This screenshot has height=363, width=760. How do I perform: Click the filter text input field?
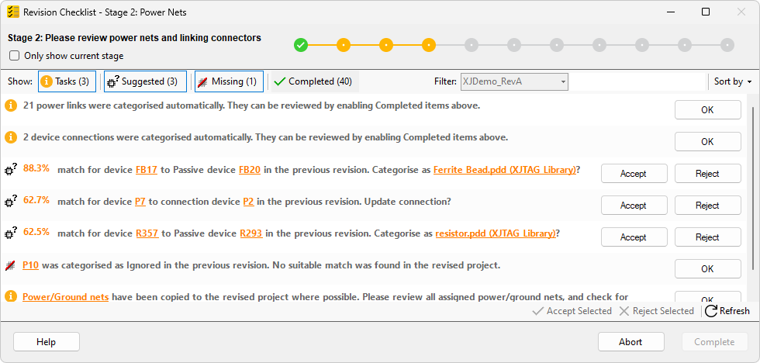(636, 81)
